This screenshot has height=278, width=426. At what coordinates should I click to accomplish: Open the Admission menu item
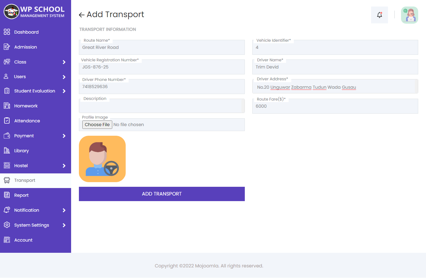tap(36, 47)
